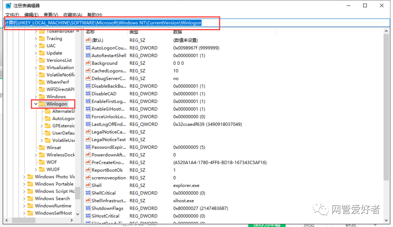Click the SiHostCritical DWORD value icon
The width and height of the screenshot is (393, 227).
tap(88, 216)
